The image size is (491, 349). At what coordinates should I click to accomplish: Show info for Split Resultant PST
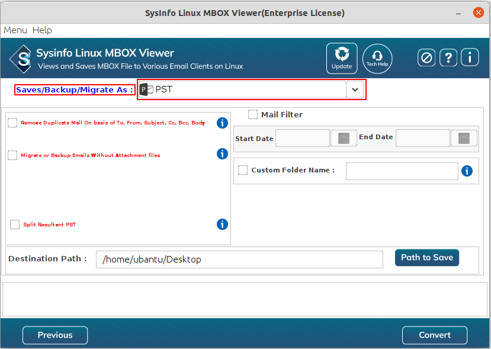click(x=222, y=225)
